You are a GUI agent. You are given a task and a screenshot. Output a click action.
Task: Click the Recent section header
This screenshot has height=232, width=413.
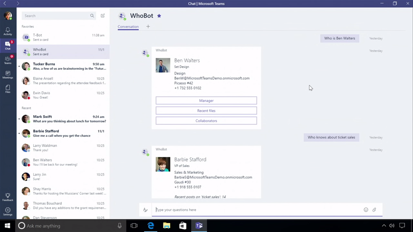click(26, 108)
